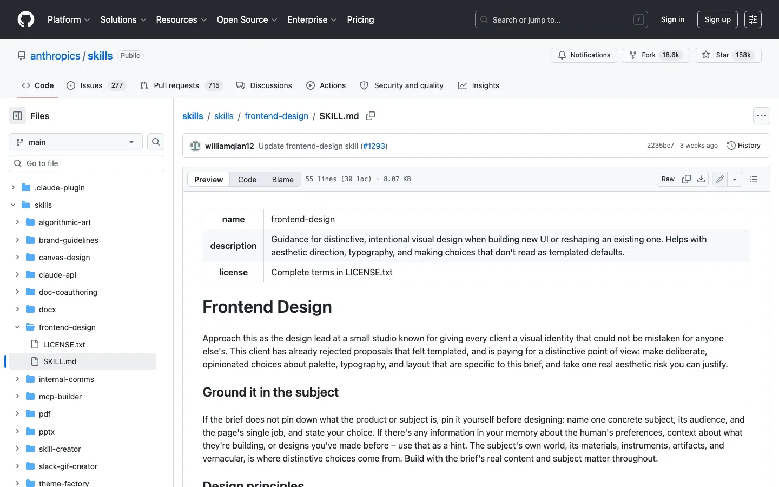
Task: Open the internal-comms folder
Action: coord(67,379)
